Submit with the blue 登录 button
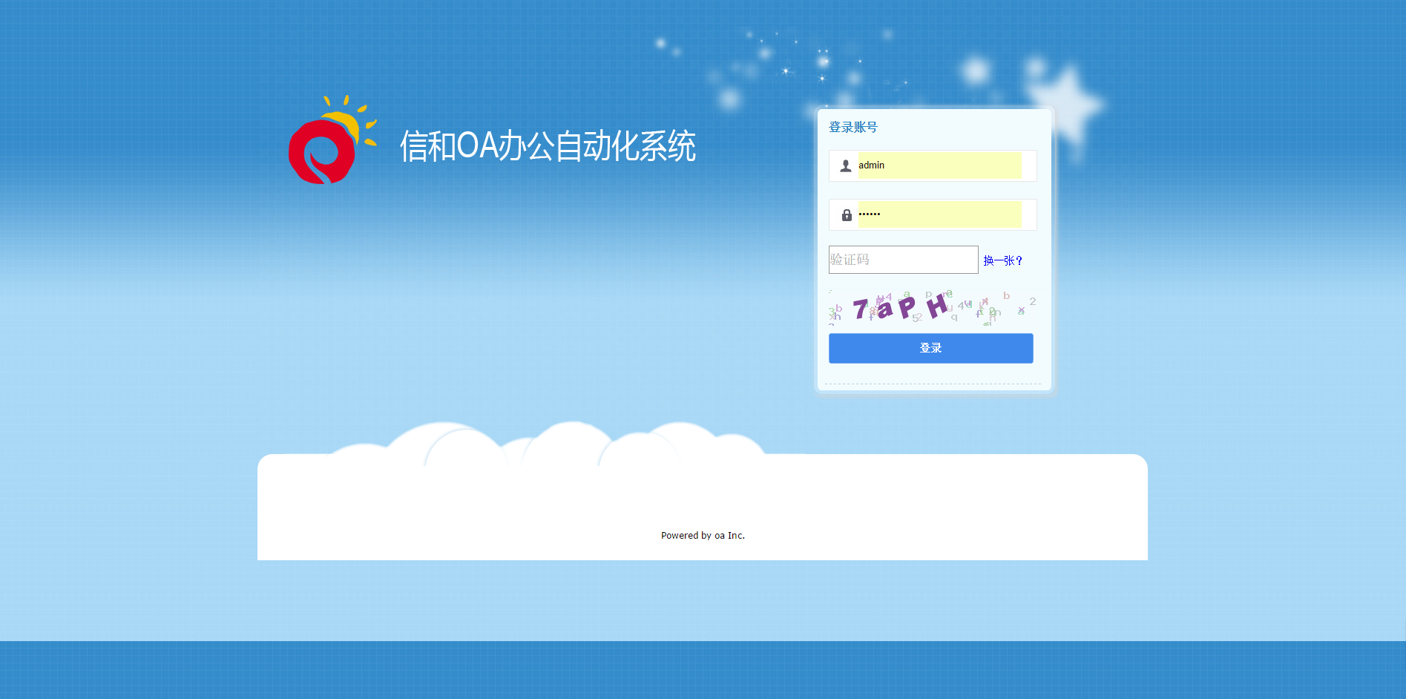 point(930,348)
